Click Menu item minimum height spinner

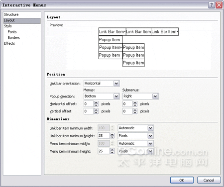click(112, 151)
